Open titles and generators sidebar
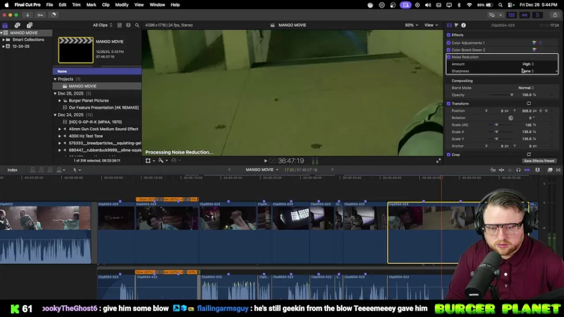 (30, 25)
